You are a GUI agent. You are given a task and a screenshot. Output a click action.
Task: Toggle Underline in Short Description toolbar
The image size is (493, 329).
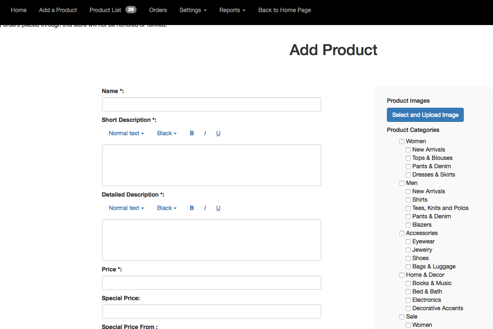(x=218, y=133)
